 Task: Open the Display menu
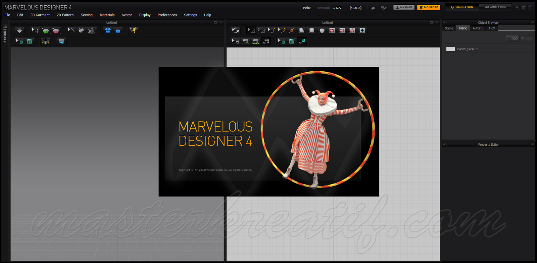pyautogui.click(x=145, y=15)
